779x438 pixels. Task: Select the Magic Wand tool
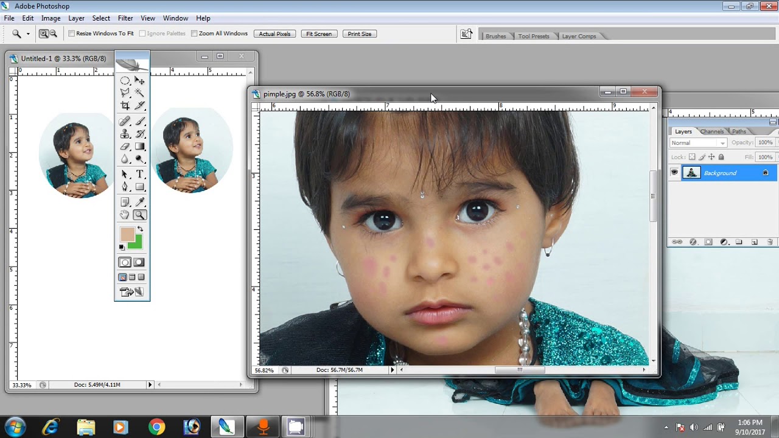coord(140,93)
